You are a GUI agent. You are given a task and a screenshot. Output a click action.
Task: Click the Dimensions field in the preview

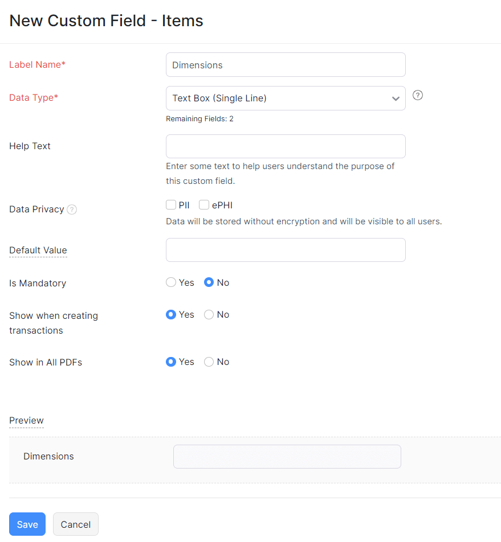287,456
